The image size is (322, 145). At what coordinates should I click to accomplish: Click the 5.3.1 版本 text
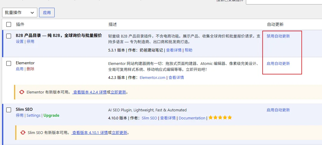[x=116, y=50]
